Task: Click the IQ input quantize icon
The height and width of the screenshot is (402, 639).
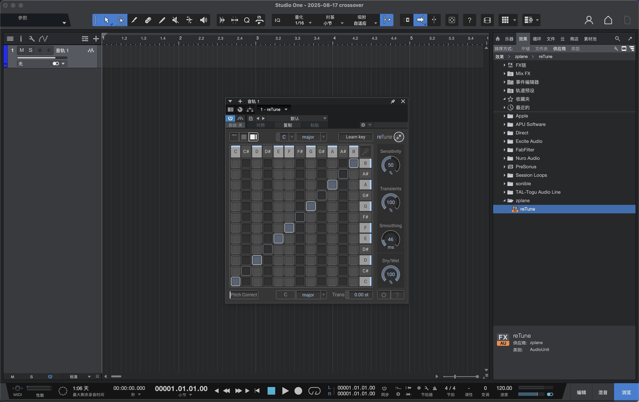Action: point(277,20)
